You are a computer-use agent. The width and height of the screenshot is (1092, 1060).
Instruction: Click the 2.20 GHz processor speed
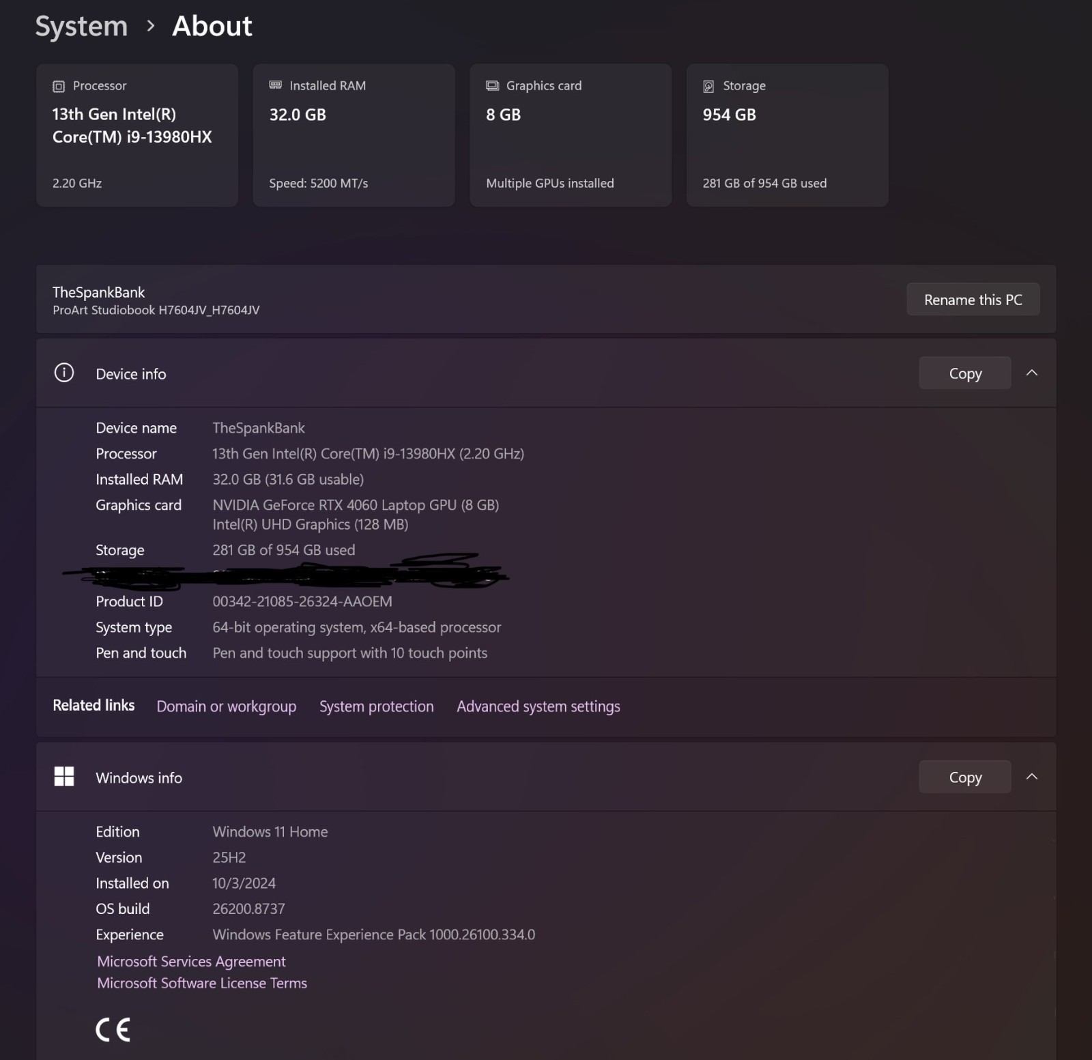(x=77, y=183)
